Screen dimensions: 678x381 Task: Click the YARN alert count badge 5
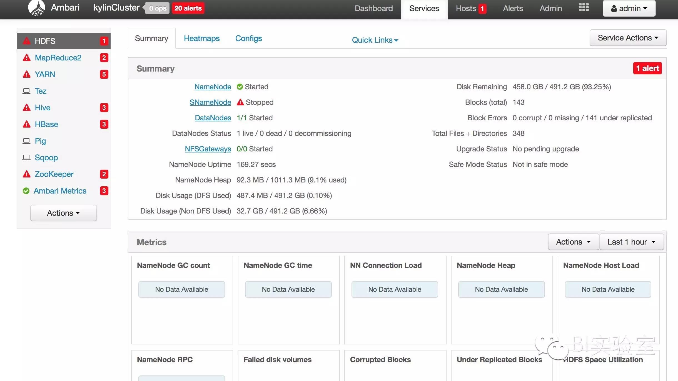(104, 74)
